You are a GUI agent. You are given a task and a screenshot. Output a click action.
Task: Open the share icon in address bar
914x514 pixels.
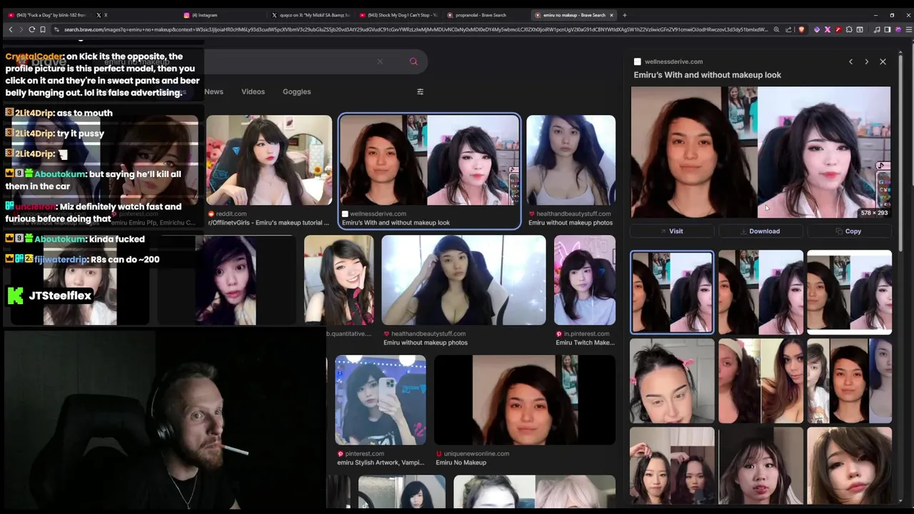(789, 29)
